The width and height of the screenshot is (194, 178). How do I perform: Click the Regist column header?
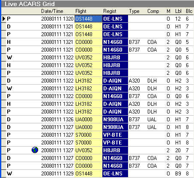[x=110, y=11]
